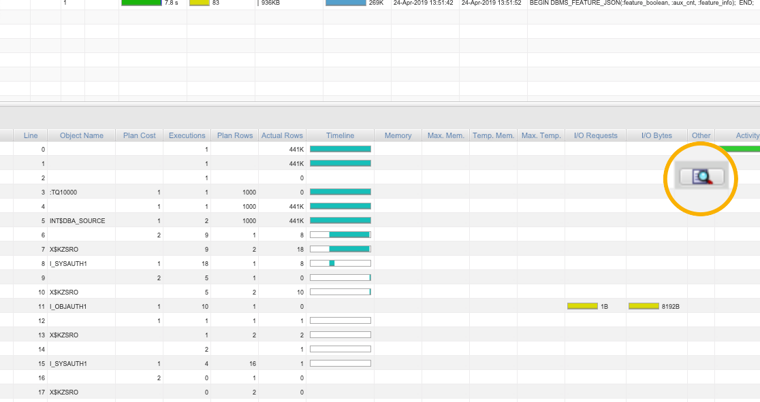Click the yellow bar labeled 83
760x402 pixels.
click(x=200, y=3)
